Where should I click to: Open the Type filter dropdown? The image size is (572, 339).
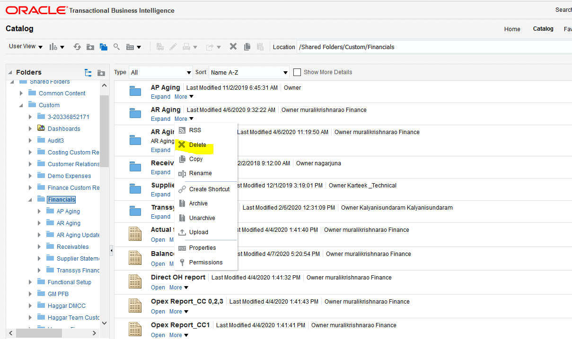(x=160, y=72)
